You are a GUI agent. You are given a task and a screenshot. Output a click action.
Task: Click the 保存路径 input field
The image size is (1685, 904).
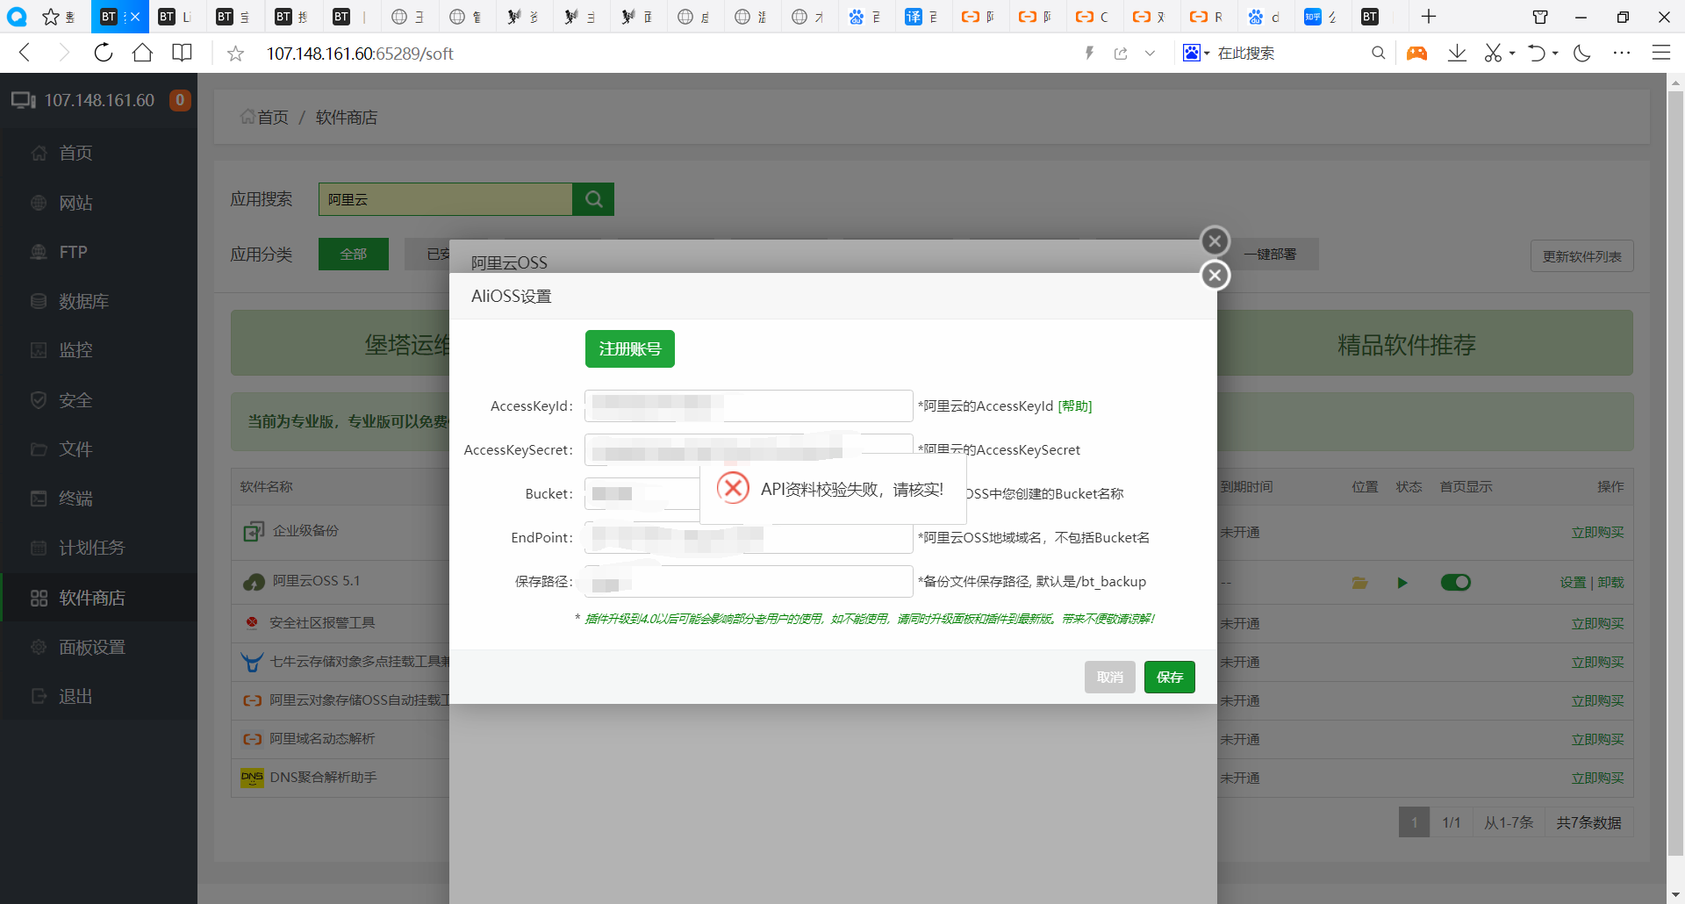pyautogui.click(x=749, y=581)
